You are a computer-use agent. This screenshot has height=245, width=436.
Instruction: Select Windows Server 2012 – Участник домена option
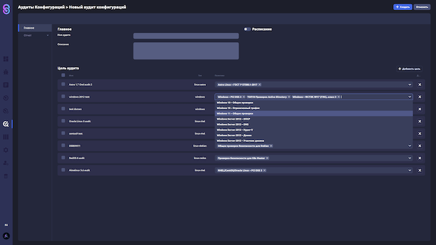[314, 141]
